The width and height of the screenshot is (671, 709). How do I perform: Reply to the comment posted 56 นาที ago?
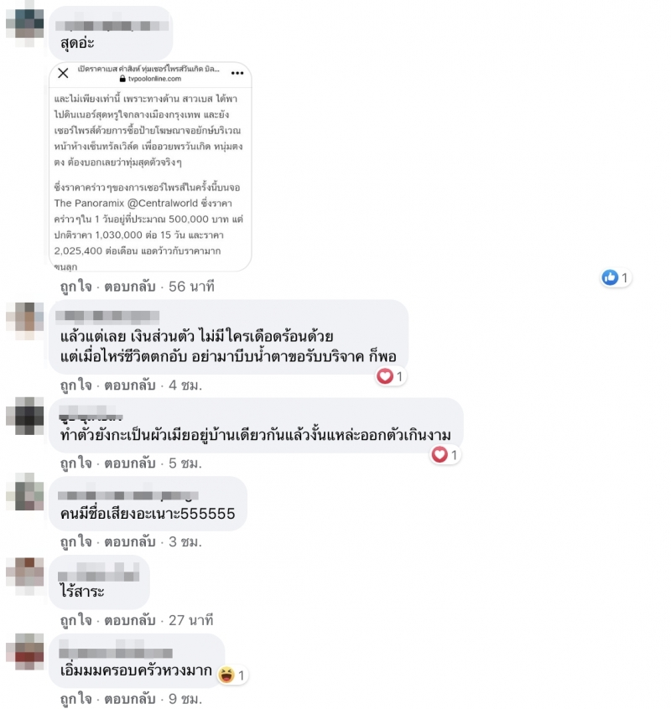pyautogui.click(x=130, y=287)
